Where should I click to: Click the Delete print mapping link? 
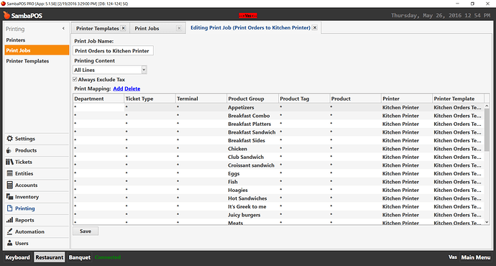click(132, 88)
